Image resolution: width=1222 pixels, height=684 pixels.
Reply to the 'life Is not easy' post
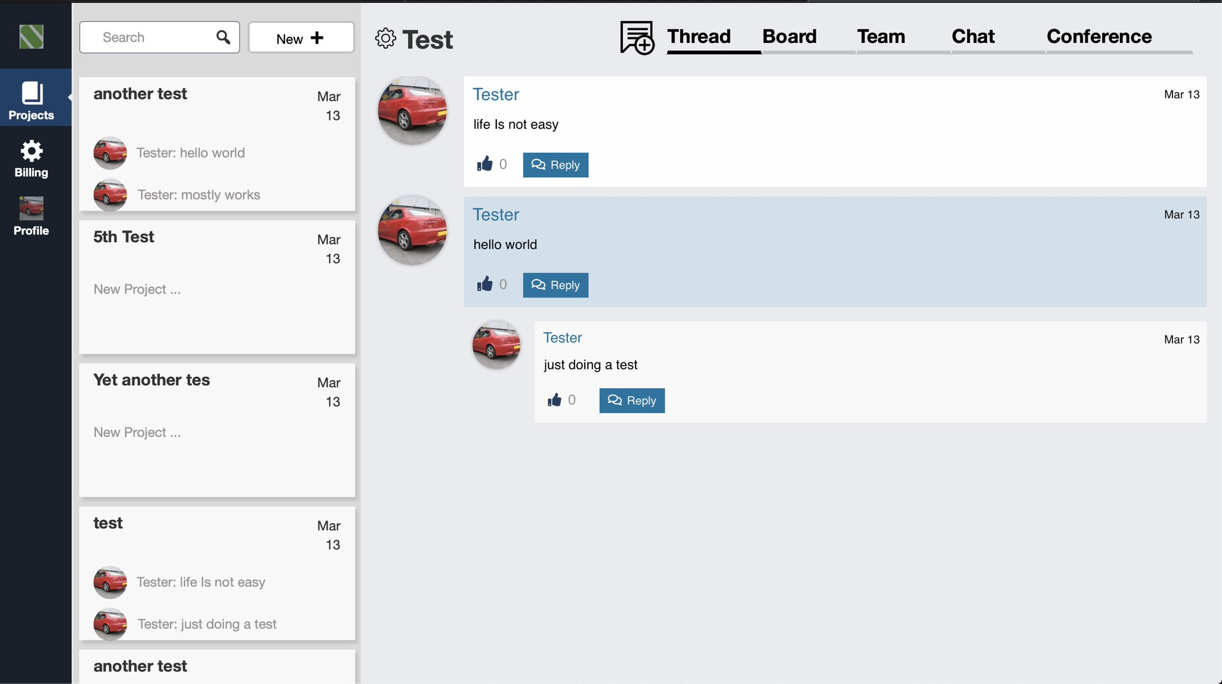556,165
